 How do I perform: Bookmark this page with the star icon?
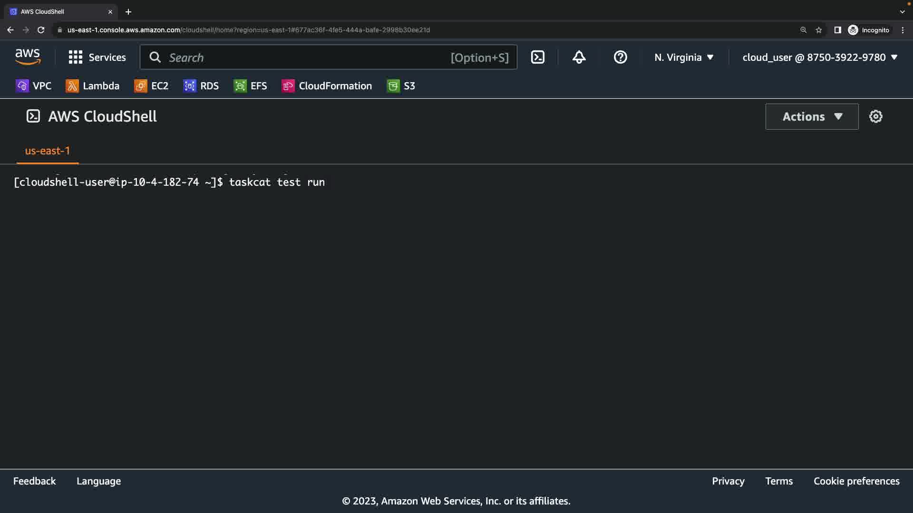click(818, 30)
